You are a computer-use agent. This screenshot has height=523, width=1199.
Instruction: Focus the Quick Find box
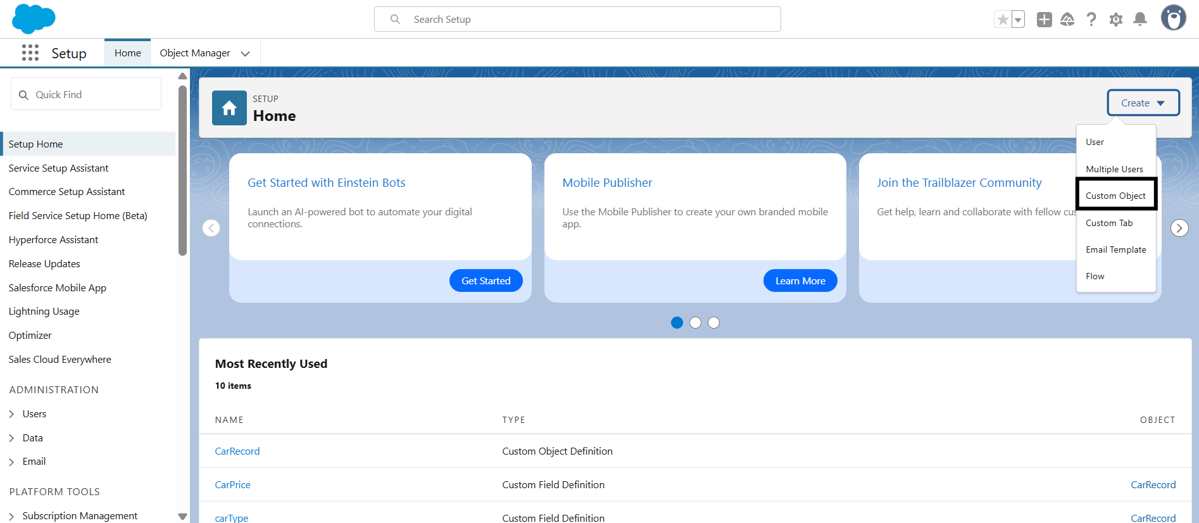[x=86, y=94]
